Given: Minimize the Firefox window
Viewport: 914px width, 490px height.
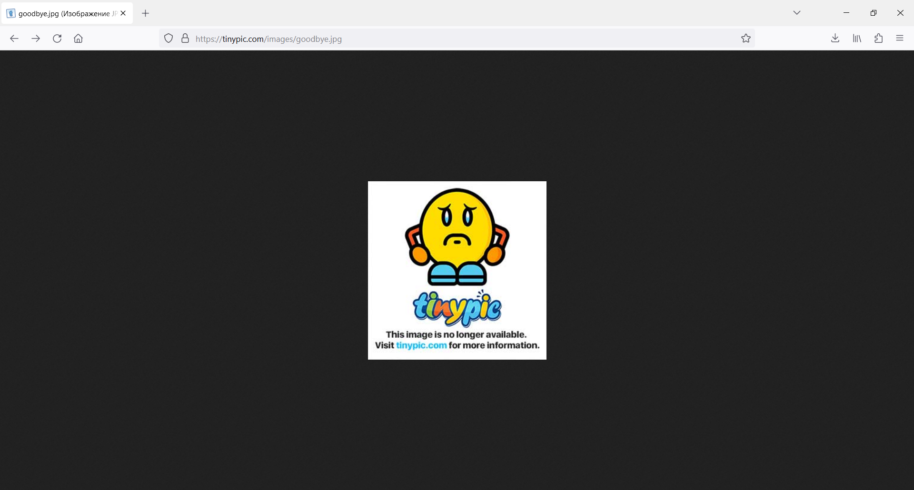Looking at the screenshot, I should [x=846, y=13].
